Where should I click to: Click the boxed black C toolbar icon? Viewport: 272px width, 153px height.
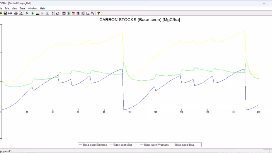pos(83,13)
